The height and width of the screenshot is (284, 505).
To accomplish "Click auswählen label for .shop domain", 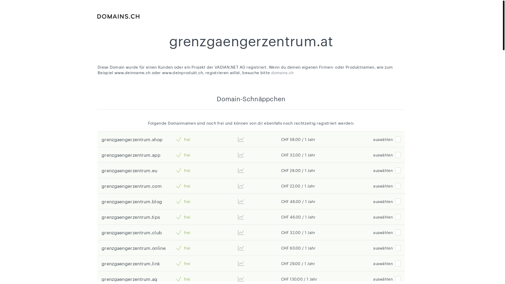I will pyautogui.click(x=383, y=140).
